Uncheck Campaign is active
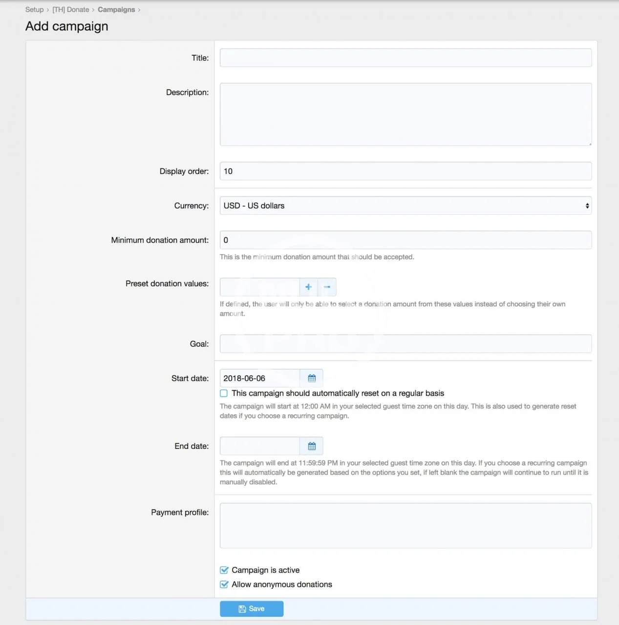 (224, 570)
